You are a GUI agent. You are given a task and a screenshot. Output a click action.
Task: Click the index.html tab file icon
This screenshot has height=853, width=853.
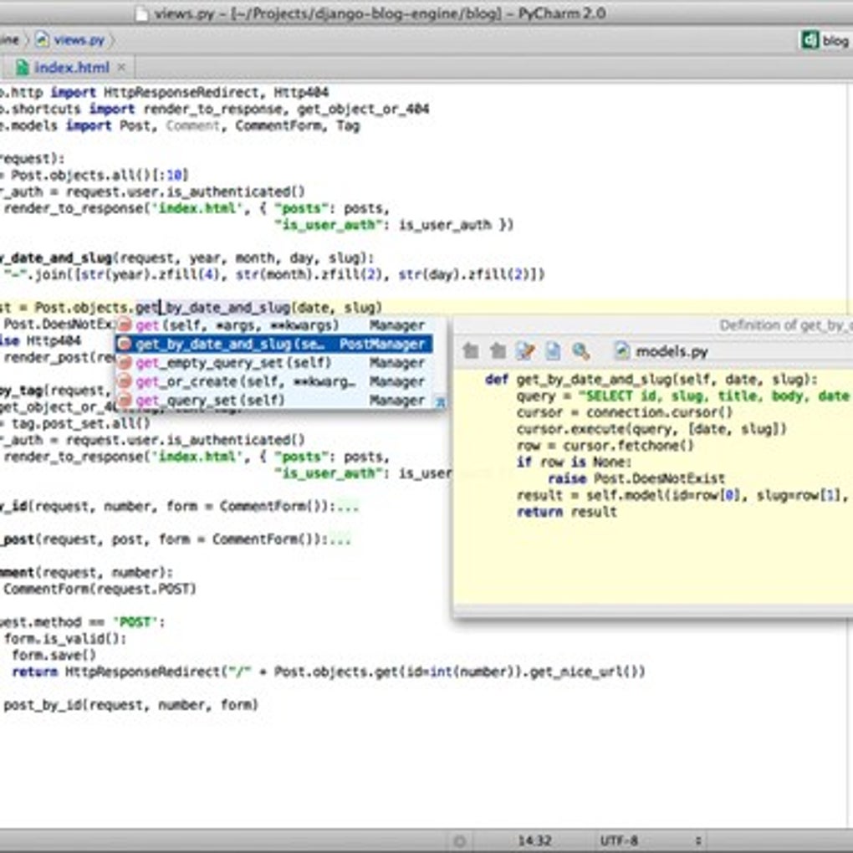pos(23,68)
